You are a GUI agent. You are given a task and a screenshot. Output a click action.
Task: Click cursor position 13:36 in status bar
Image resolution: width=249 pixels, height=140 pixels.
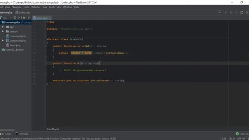(223, 138)
